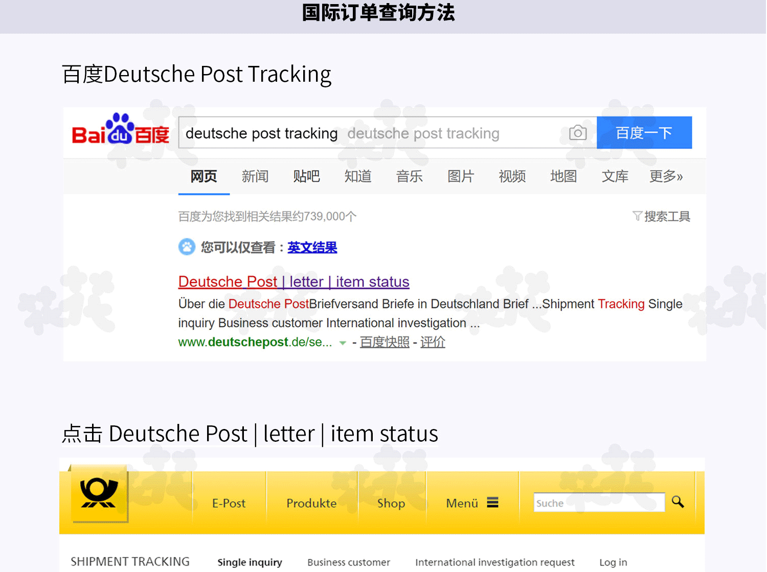This screenshot has width=767, height=572.
Task: Select the 网页 tab
Action: click(204, 176)
